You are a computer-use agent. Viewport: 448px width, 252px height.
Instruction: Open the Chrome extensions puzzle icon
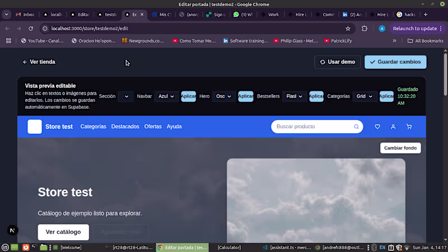365,29
